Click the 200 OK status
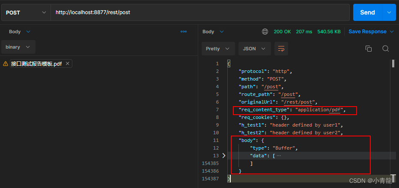 coord(282,32)
